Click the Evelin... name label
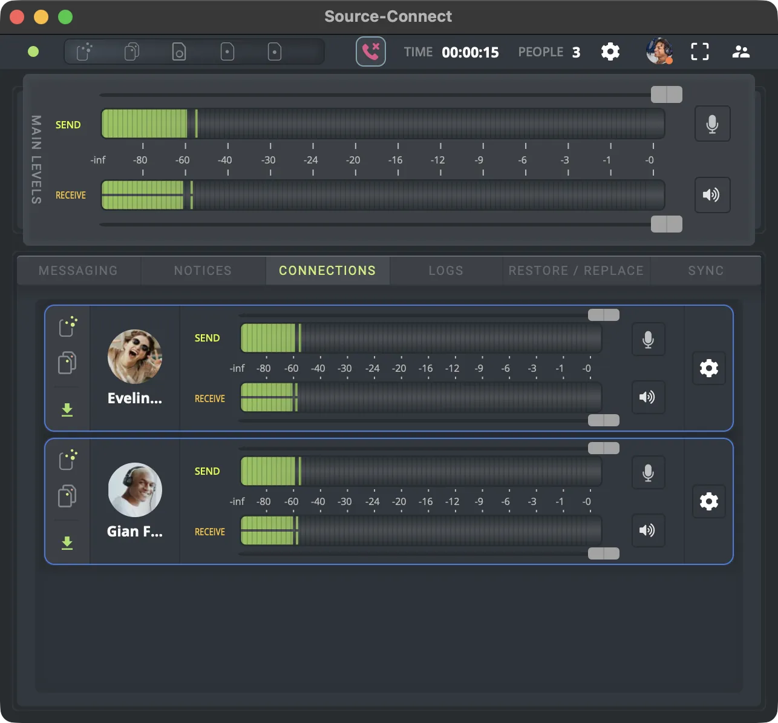The image size is (778, 723). tap(135, 398)
